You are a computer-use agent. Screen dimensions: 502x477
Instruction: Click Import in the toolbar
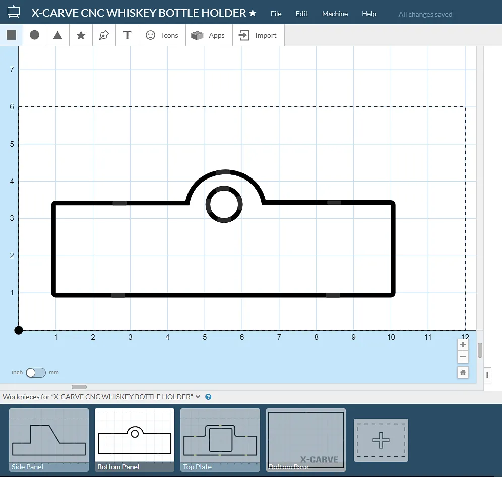pyautogui.click(x=258, y=35)
